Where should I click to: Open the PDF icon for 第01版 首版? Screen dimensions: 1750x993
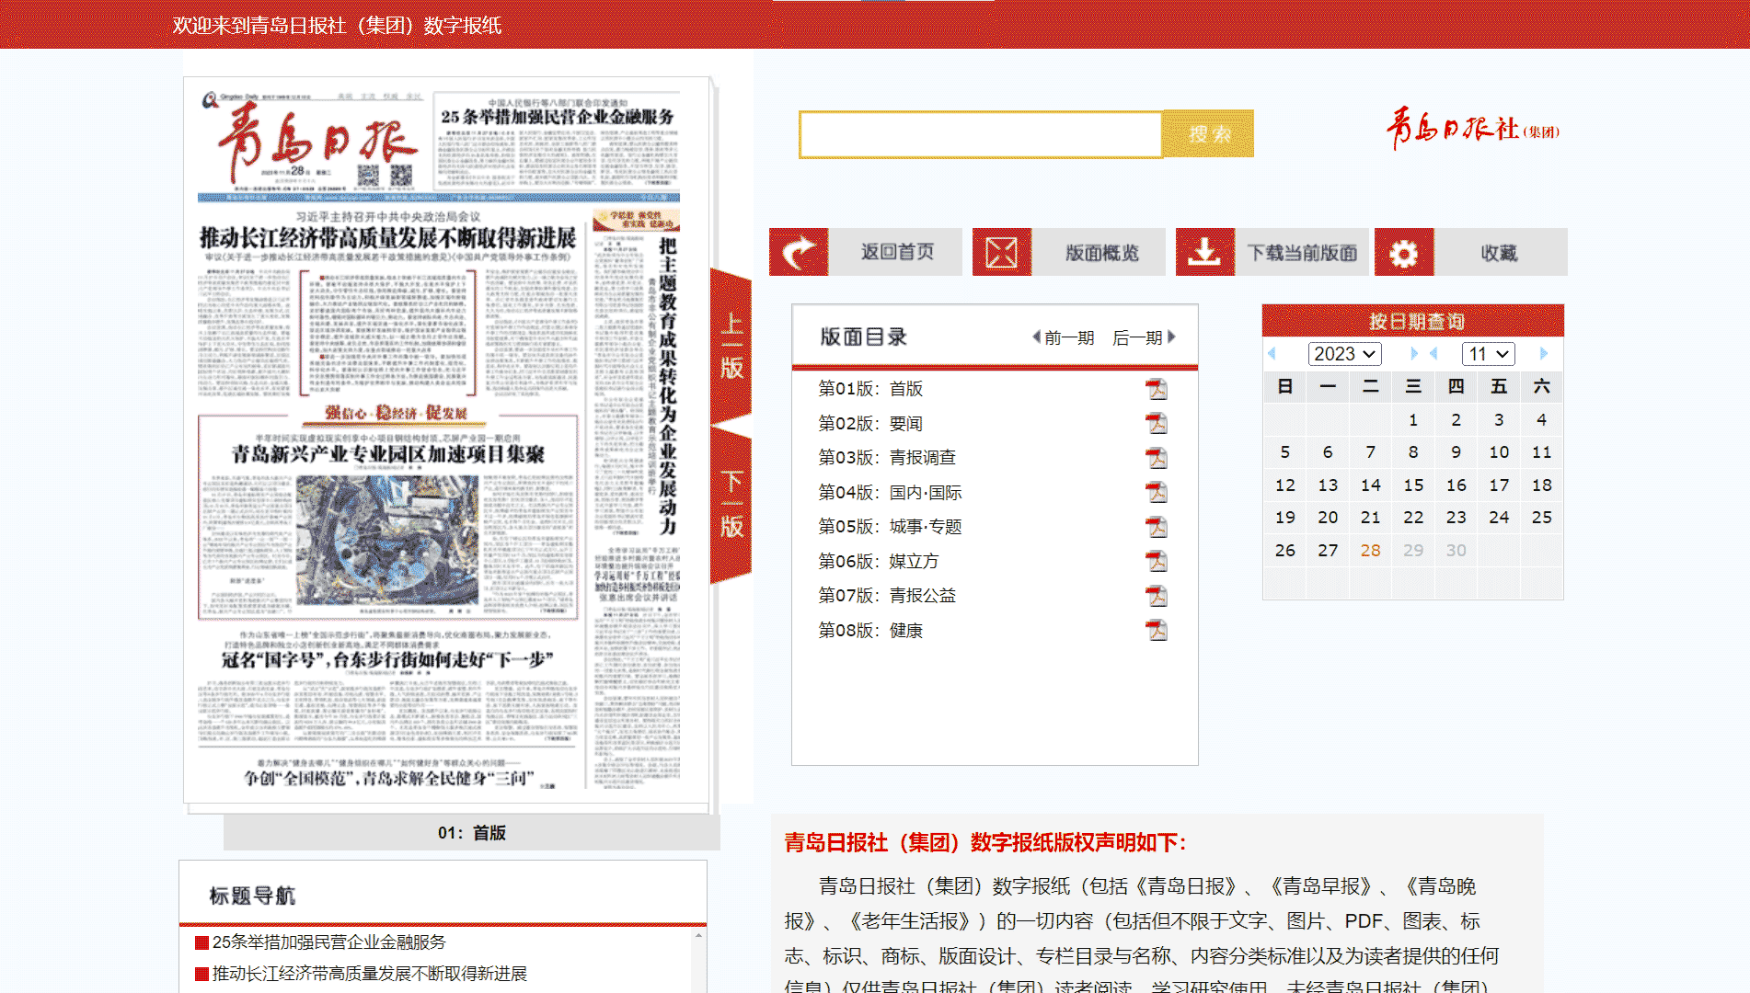1157,389
